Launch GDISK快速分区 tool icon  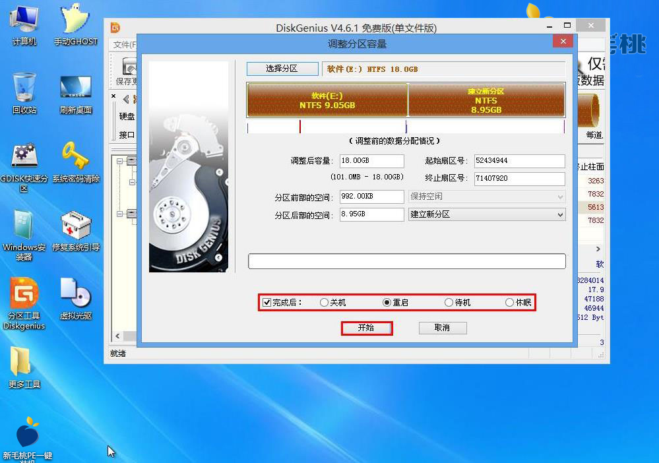coord(24,168)
